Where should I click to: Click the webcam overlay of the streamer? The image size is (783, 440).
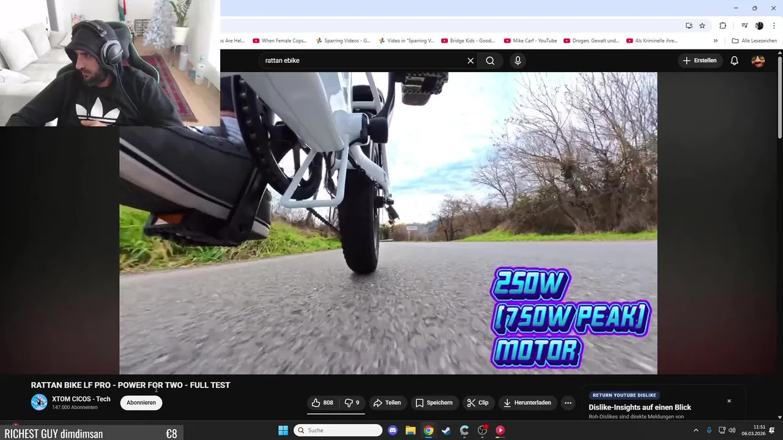click(x=110, y=63)
